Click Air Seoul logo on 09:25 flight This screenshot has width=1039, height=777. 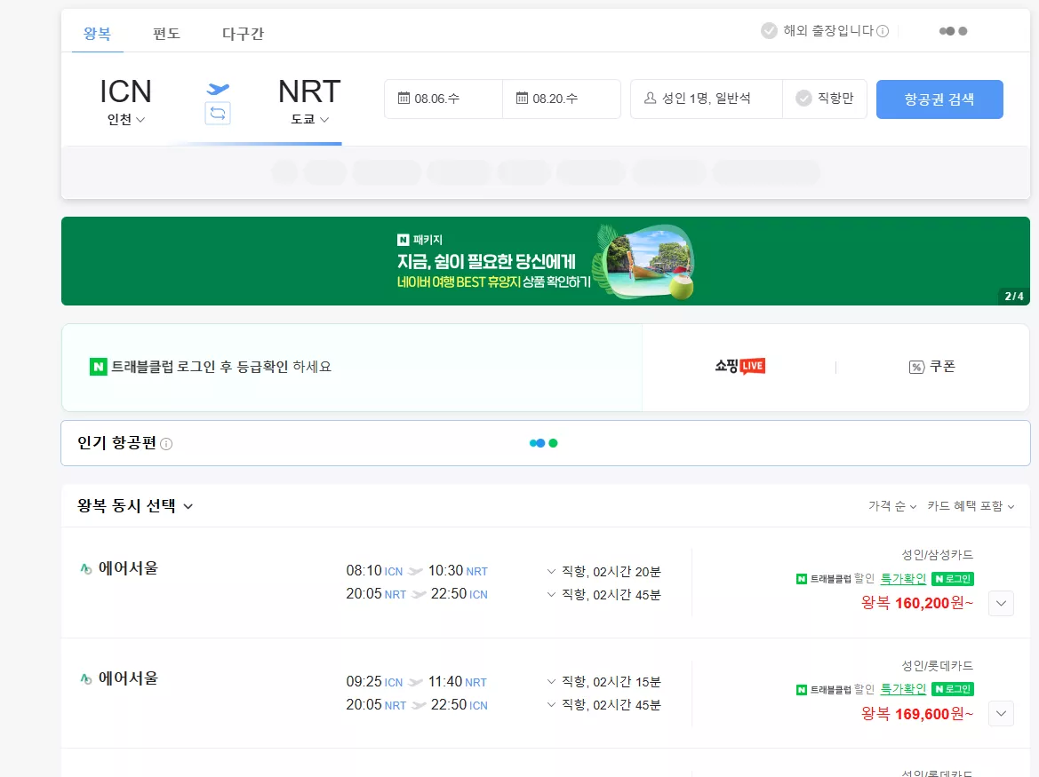(x=86, y=679)
